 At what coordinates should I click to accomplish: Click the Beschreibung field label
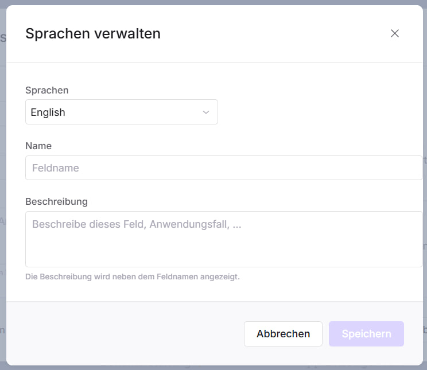click(56, 201)
